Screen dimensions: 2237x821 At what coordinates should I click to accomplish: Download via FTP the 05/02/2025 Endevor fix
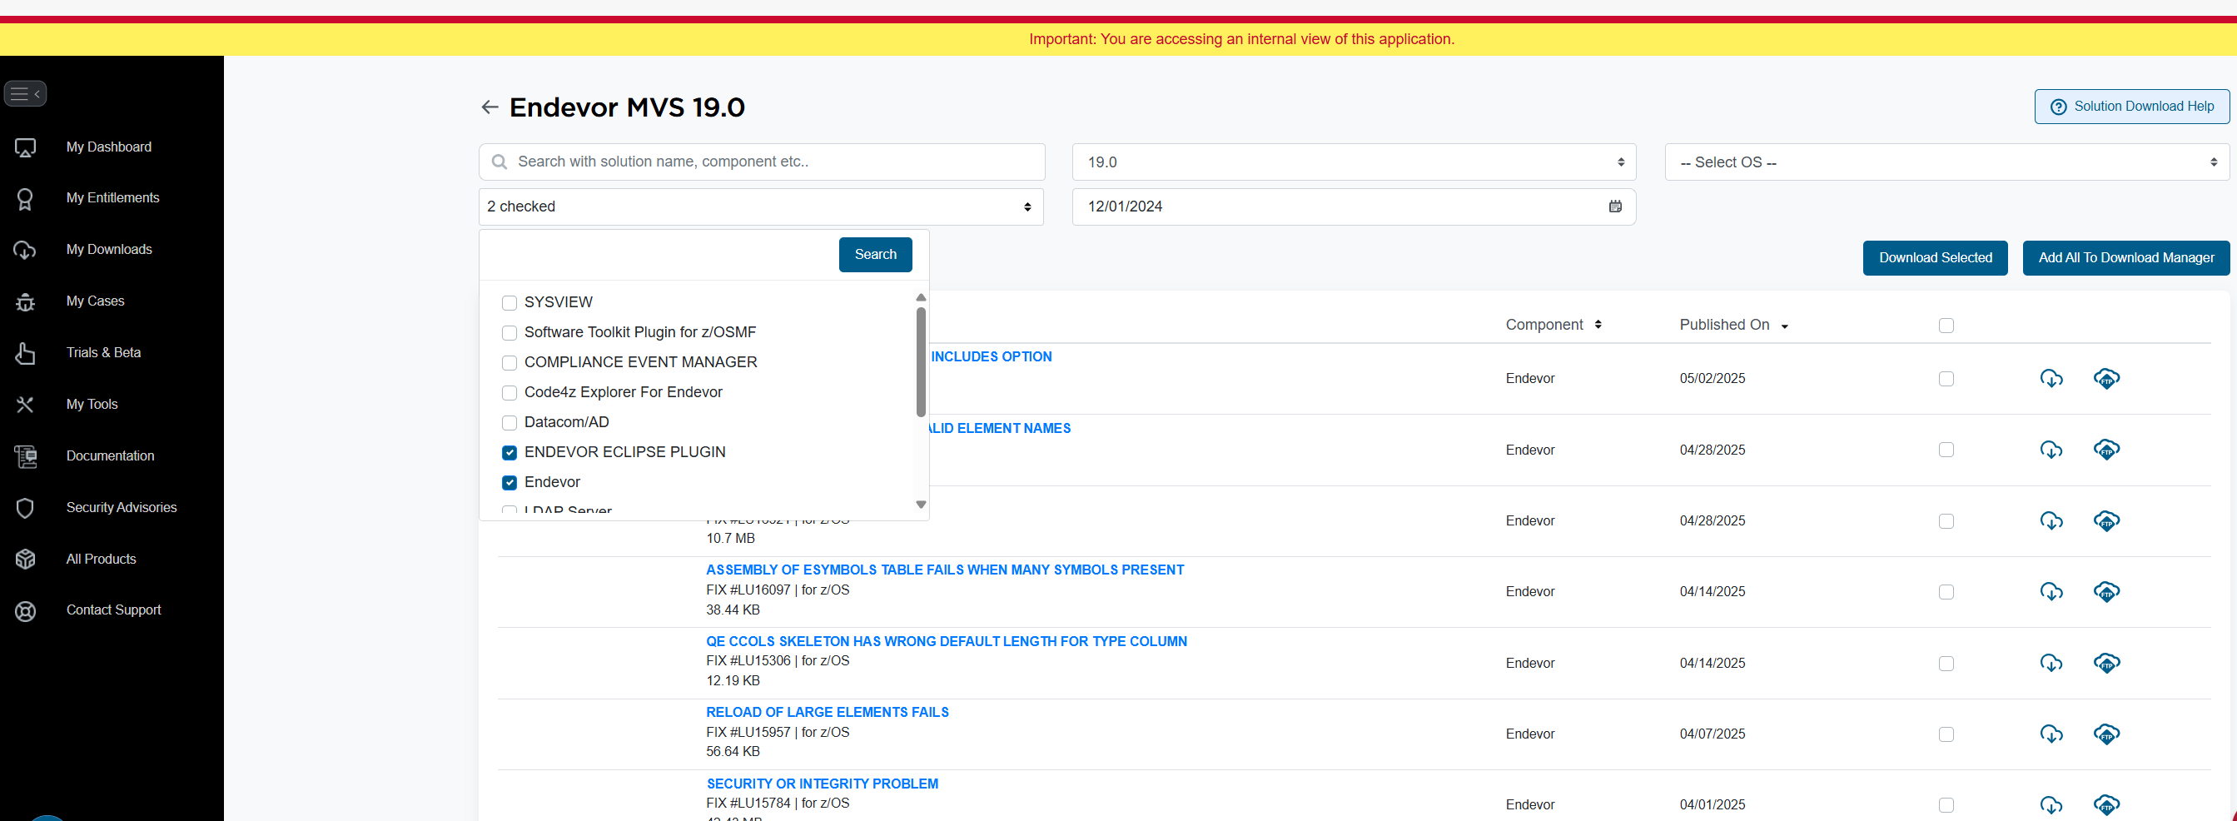[x=2107, y=379]
